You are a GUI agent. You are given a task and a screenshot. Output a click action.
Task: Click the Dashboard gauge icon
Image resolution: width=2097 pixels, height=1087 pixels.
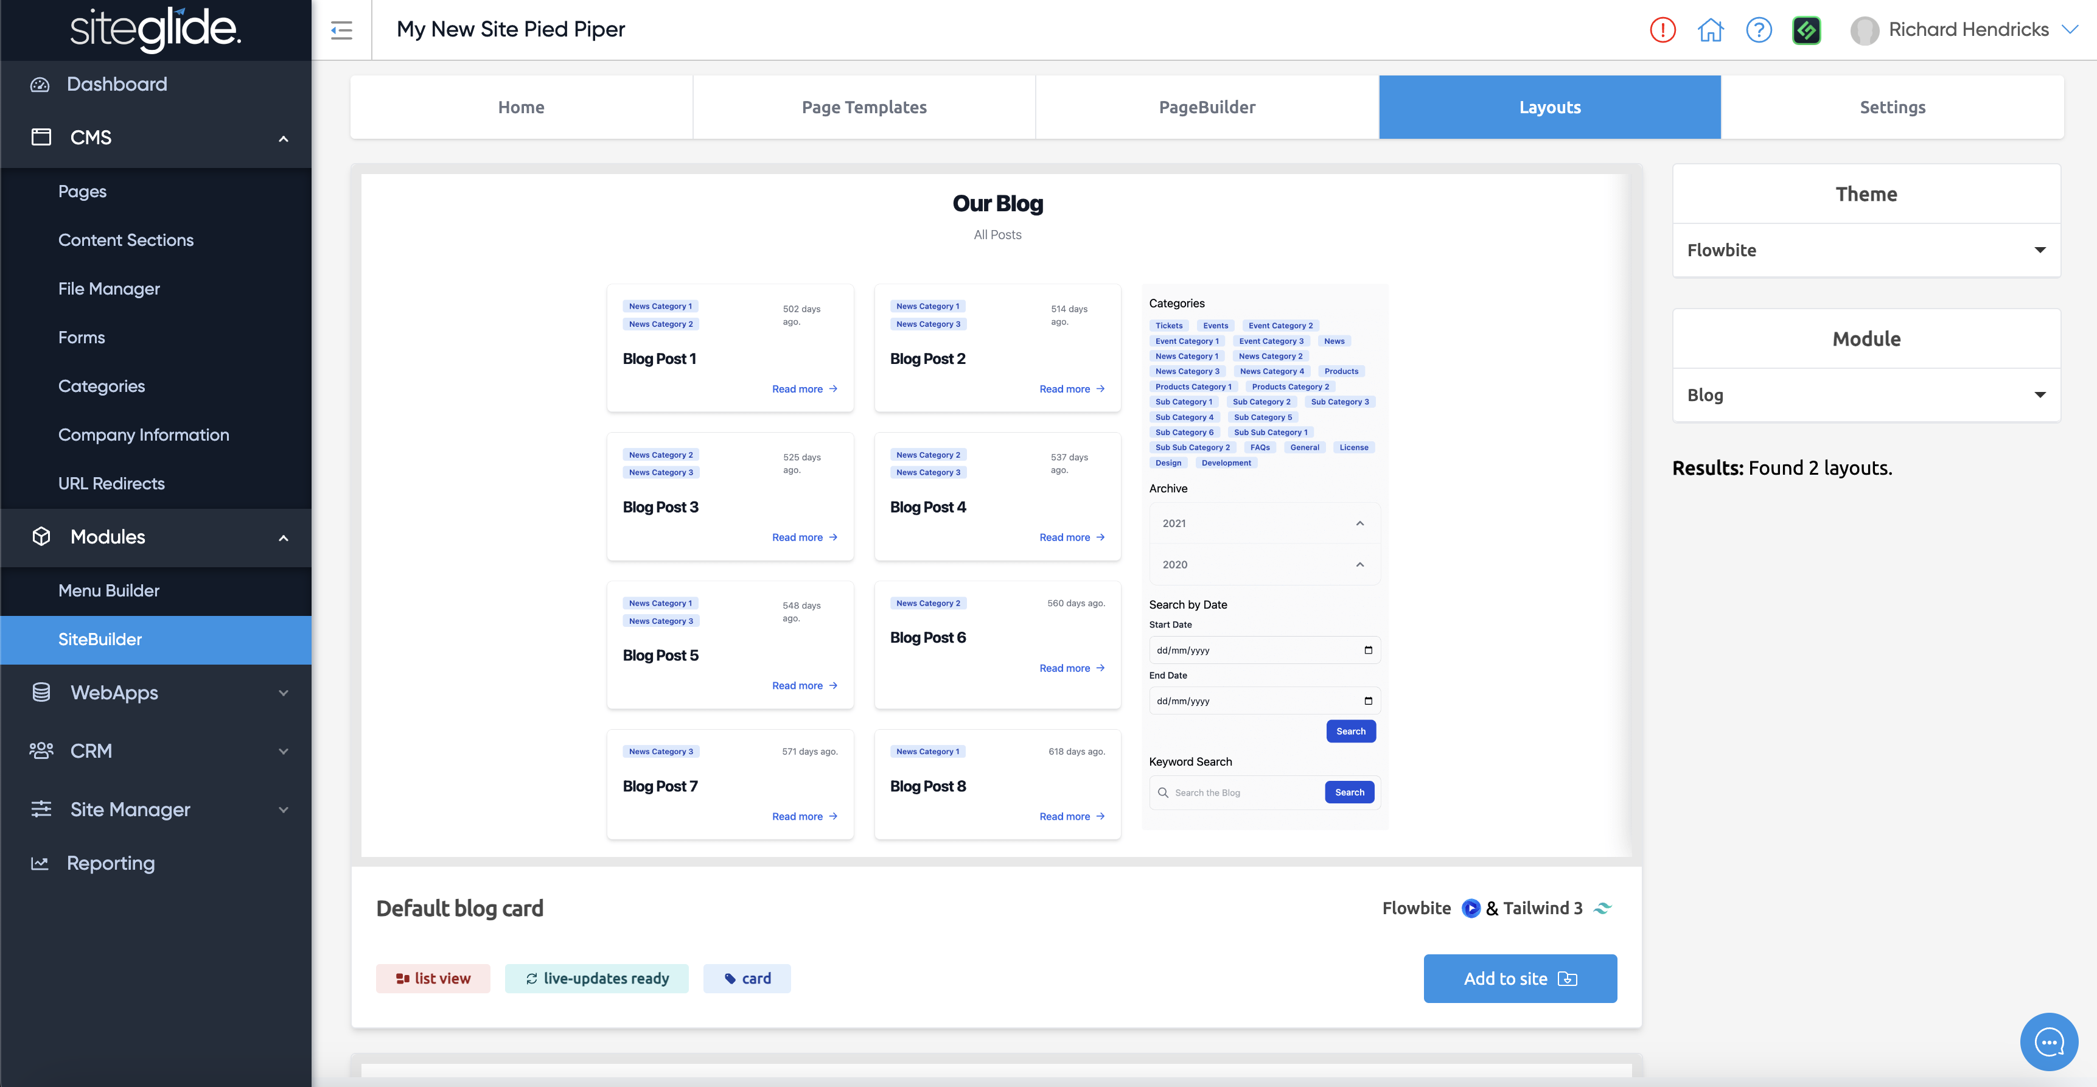click(x=40, y=85)
